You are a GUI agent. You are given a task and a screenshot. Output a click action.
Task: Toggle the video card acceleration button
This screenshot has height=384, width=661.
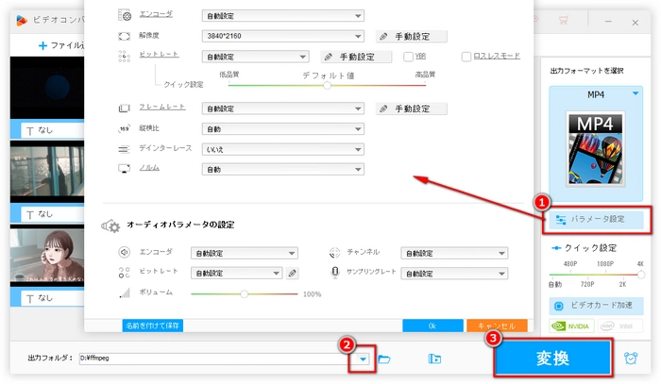pyautogui.click(x=596, y=306)
